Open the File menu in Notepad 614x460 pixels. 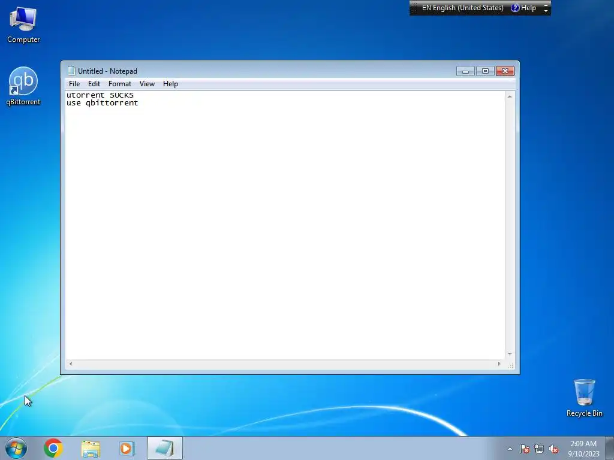[74, 84]
